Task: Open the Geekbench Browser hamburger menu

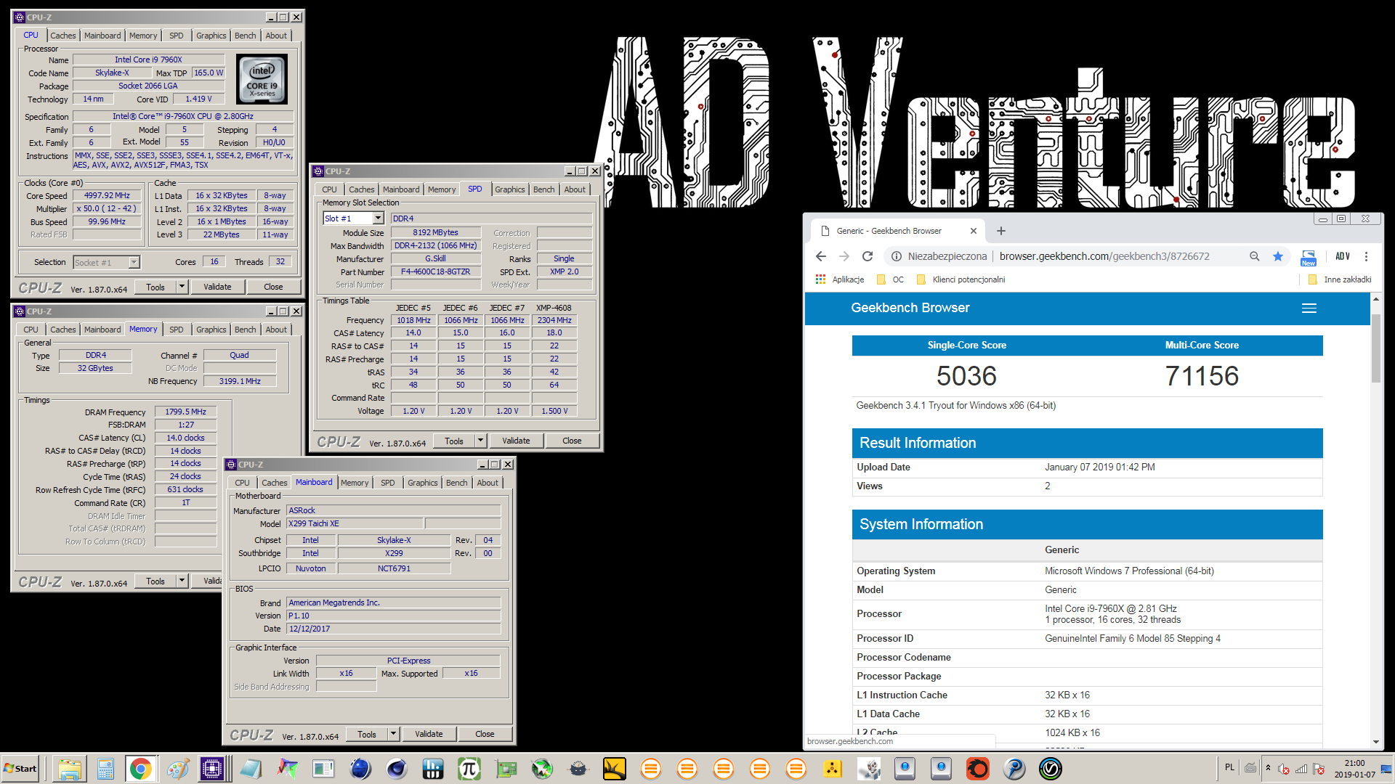Action: tap(1309, 308)
